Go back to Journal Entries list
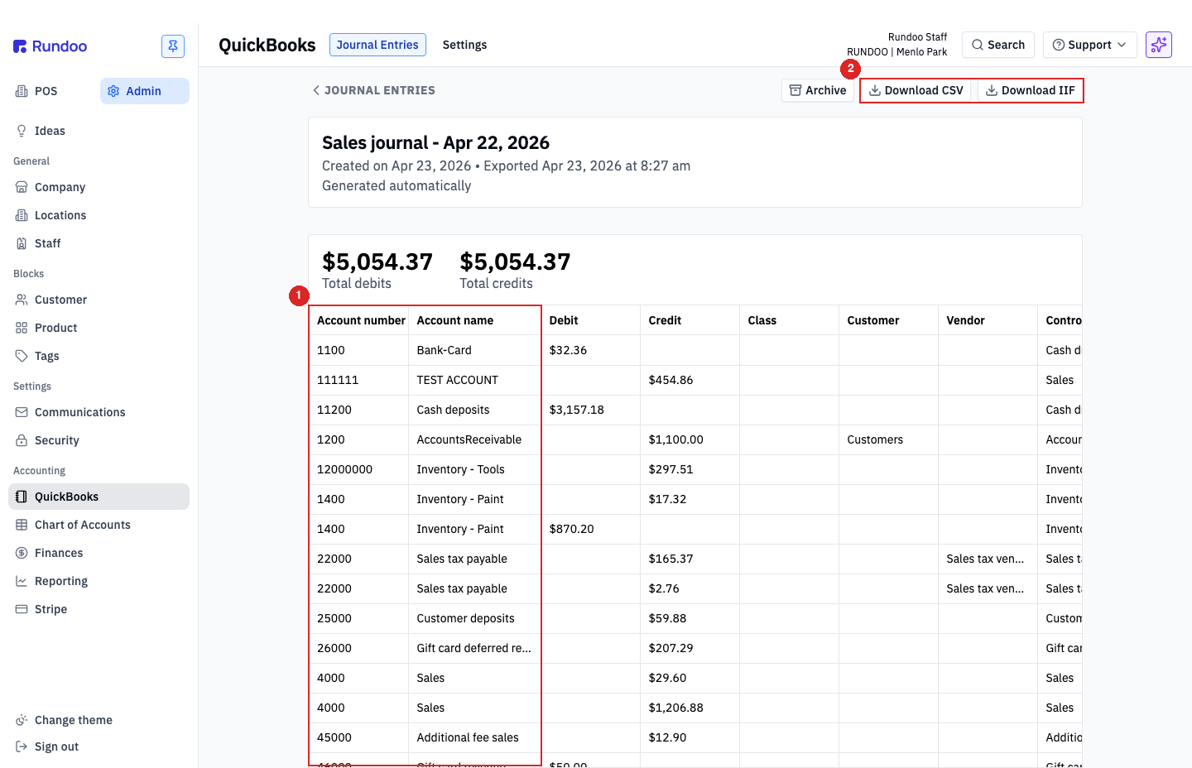The image size is (1192, 768). click(x=373, y=90)
